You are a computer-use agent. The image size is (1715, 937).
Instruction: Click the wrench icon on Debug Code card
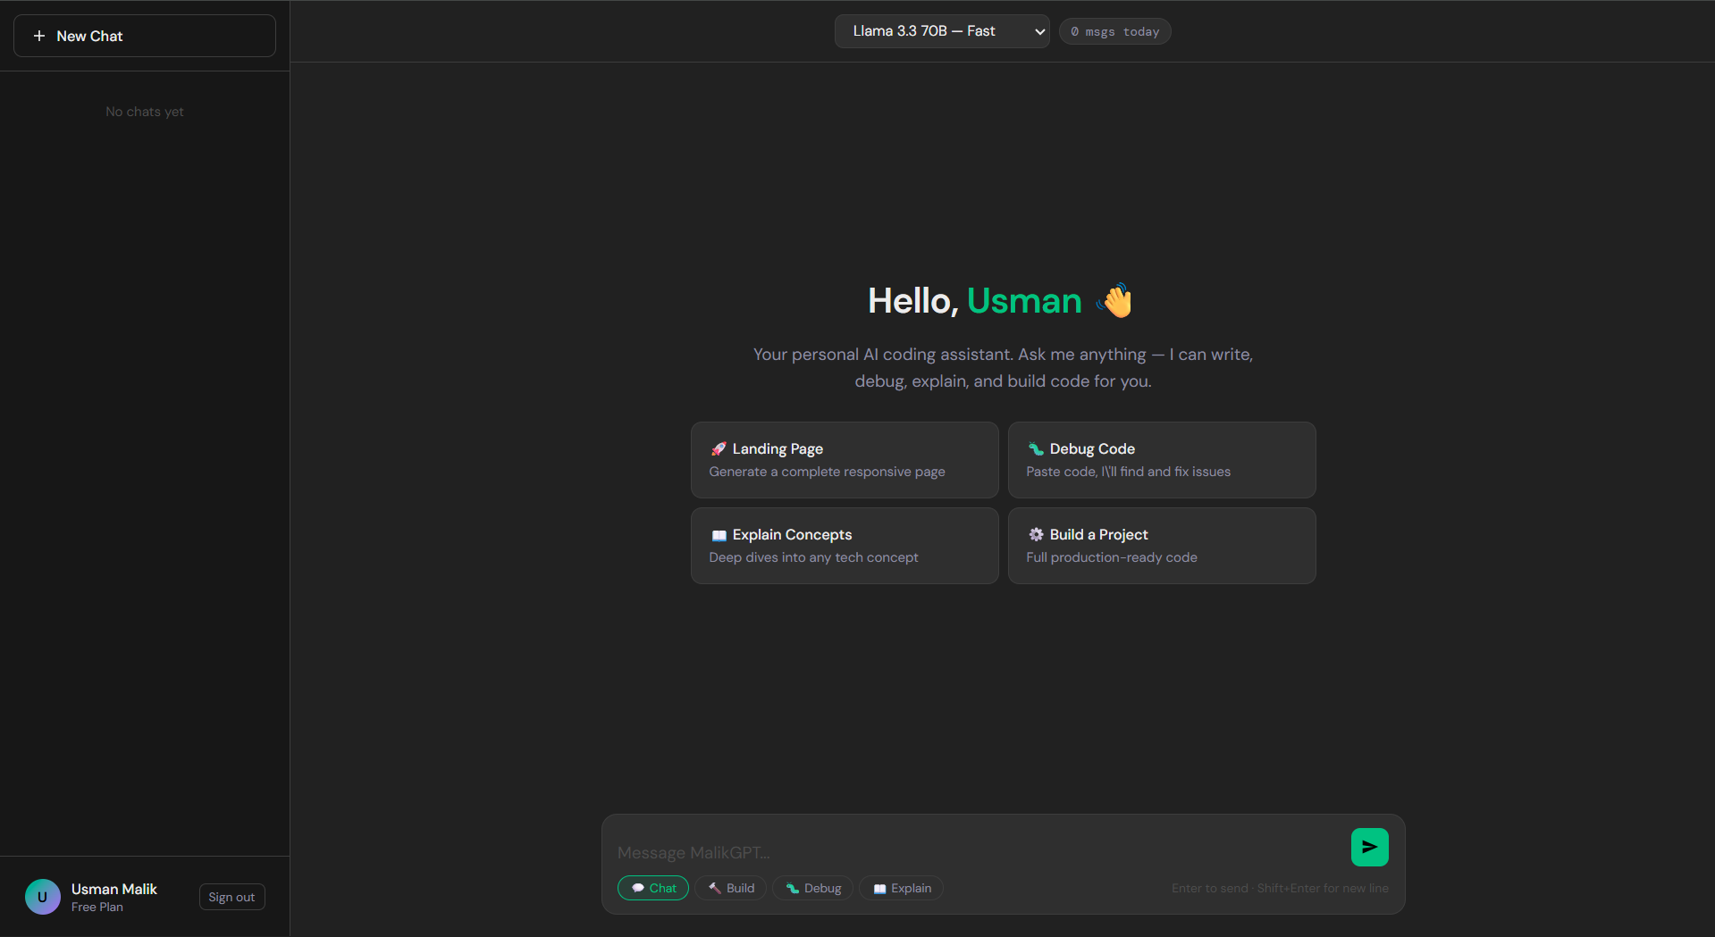(x=1035, y=448)
